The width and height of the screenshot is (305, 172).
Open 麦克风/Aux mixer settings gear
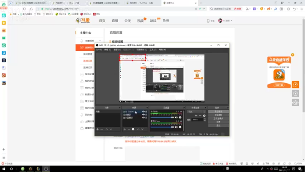tap(180, 127)
